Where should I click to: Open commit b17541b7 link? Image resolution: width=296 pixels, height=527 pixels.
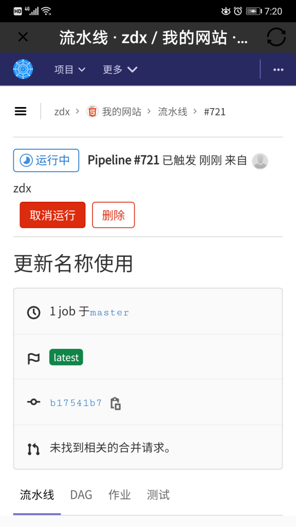[76, 403]
